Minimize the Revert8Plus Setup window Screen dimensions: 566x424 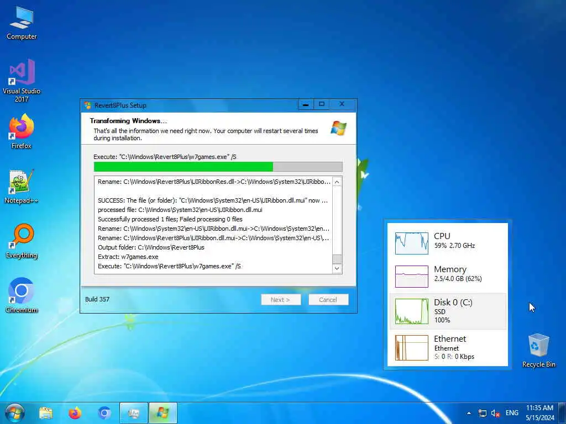[x=306, y=104]
